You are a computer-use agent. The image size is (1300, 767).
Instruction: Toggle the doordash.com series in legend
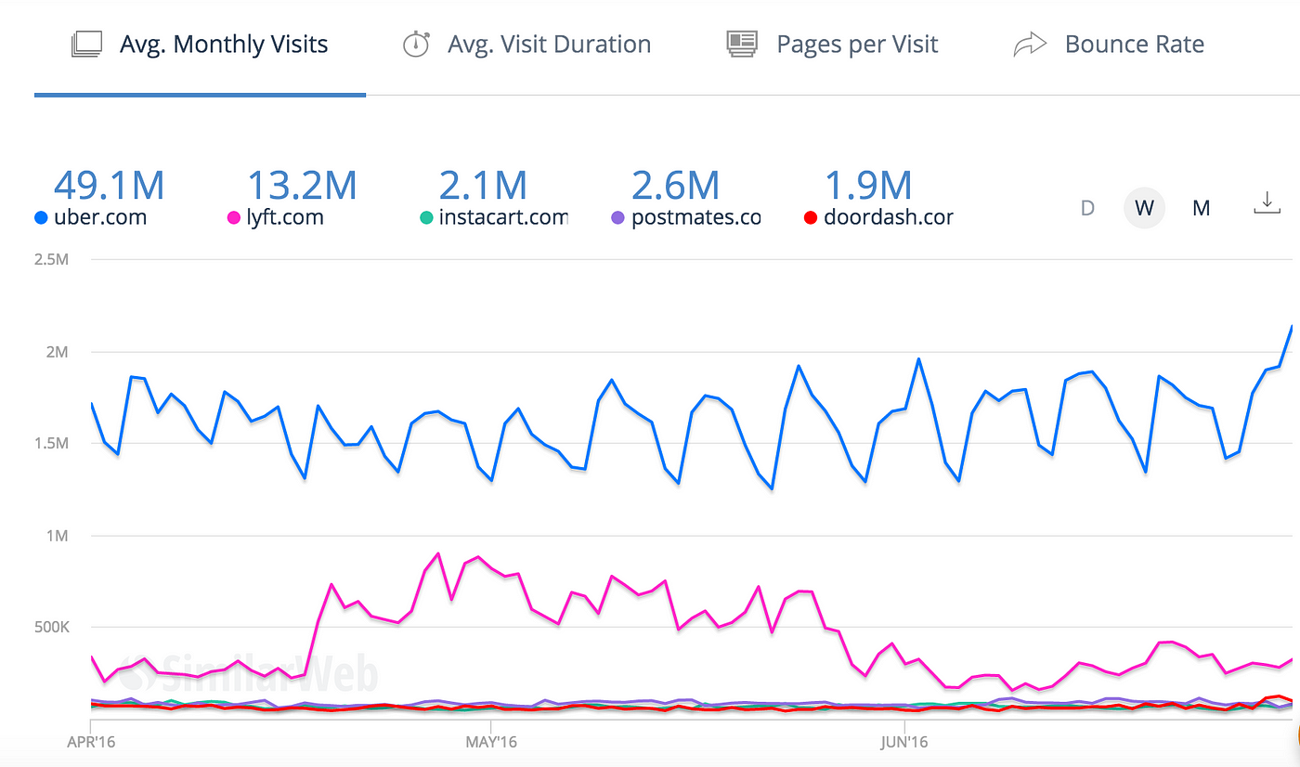(877, 218)
